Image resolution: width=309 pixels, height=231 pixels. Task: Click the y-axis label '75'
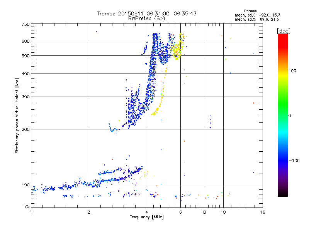click(x=27, y=206)
